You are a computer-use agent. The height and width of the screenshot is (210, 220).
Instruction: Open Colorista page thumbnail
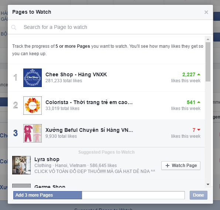[33, 106]
